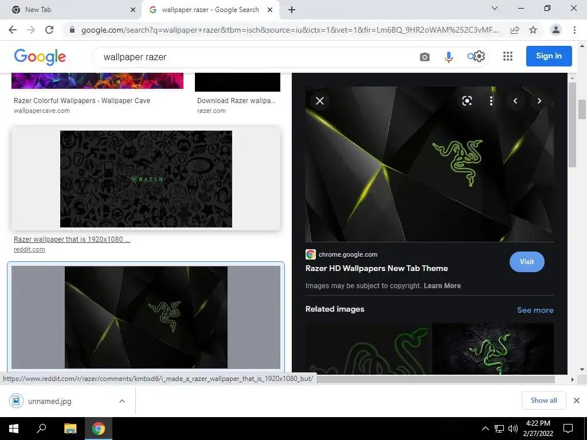Select selected green Razer logo thumbnail
Viewport: 587px width, 440px height.
[146, 317]
